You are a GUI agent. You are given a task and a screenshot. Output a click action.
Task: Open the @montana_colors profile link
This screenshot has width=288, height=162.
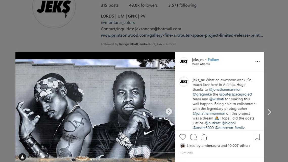click(x=118, y=22)
